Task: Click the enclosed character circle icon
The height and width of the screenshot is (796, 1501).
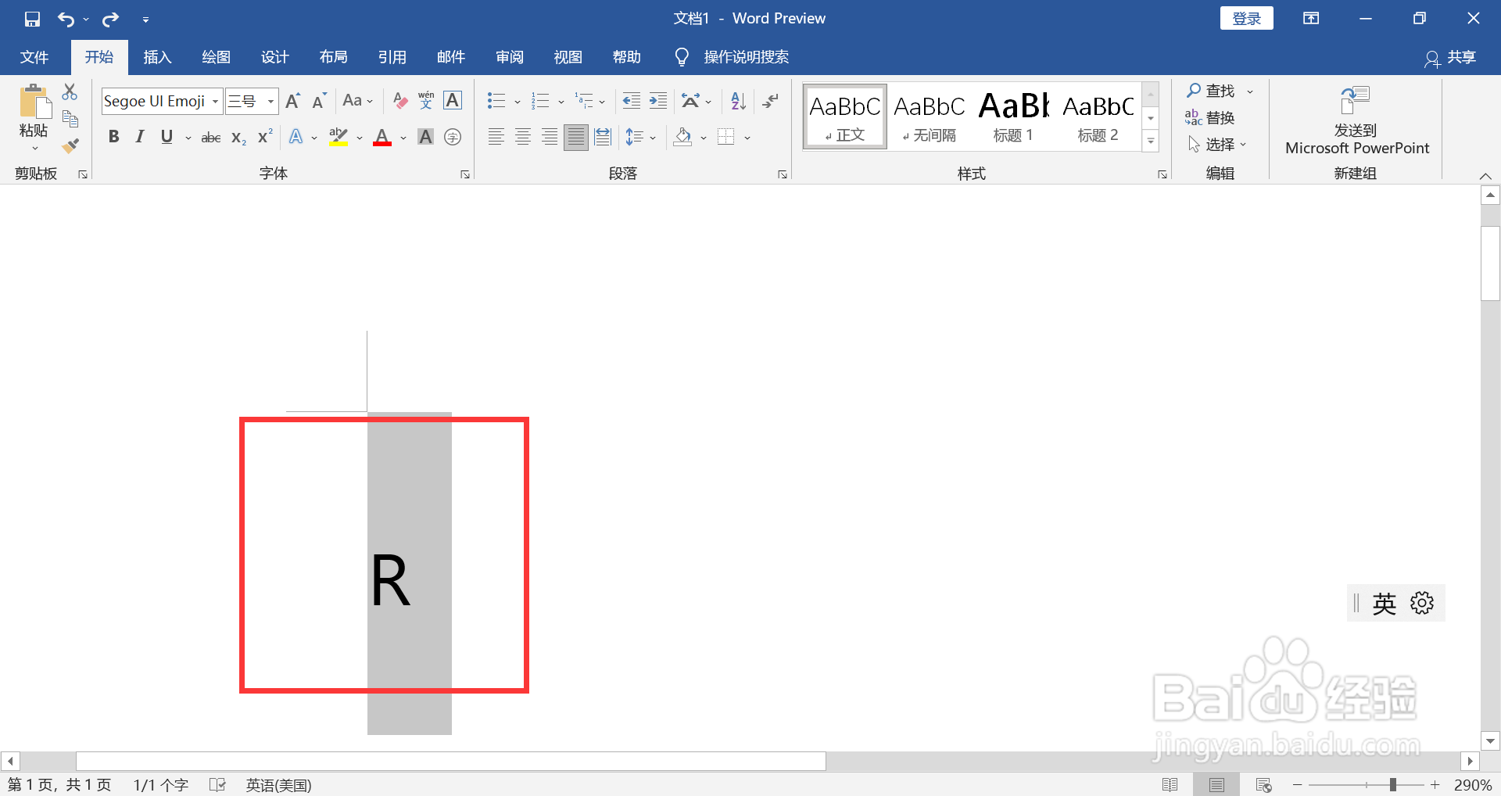Action: pyautogui.click(x=453, y=138)
